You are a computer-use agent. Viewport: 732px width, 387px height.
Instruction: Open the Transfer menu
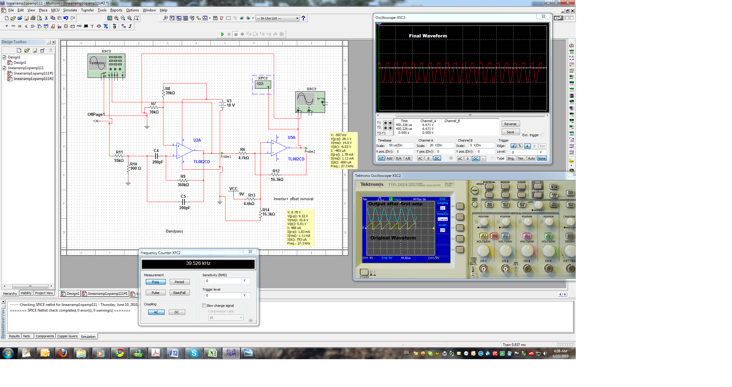87,10
